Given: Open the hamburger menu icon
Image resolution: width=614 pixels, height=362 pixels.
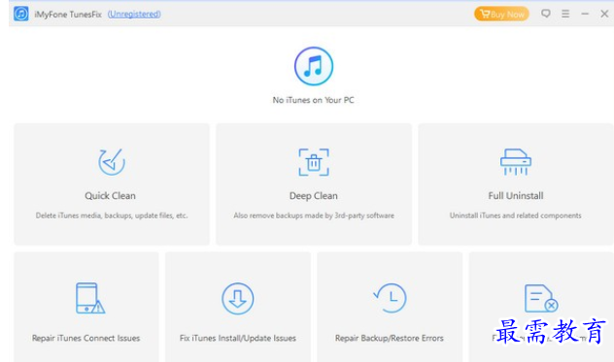Looking at the screenshot, I should pos(565,14).
